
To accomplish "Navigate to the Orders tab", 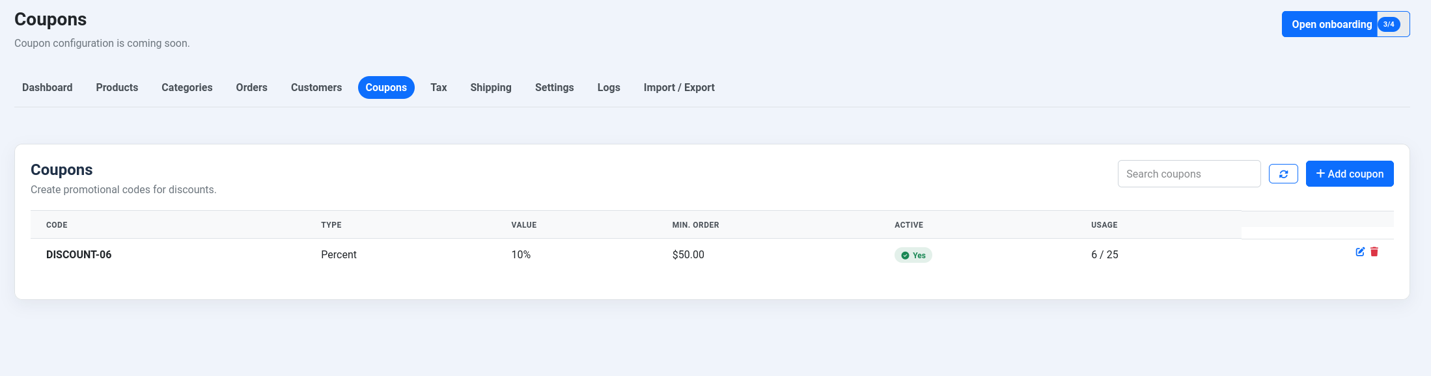I will click(x=251, y=87).
